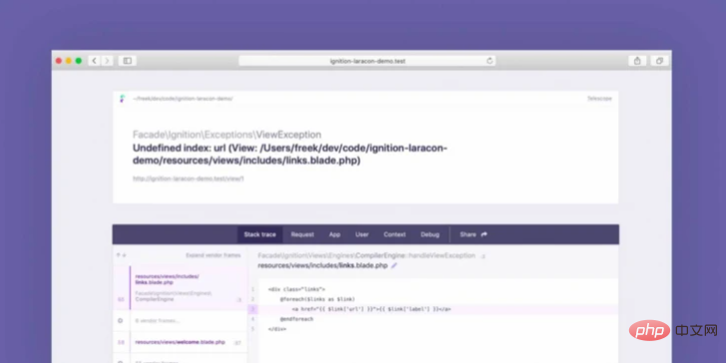Screen dimensions: 728x363
Task: Click the Safari forward arrow button
Action: pyautogui.click(x=107, y=61)
